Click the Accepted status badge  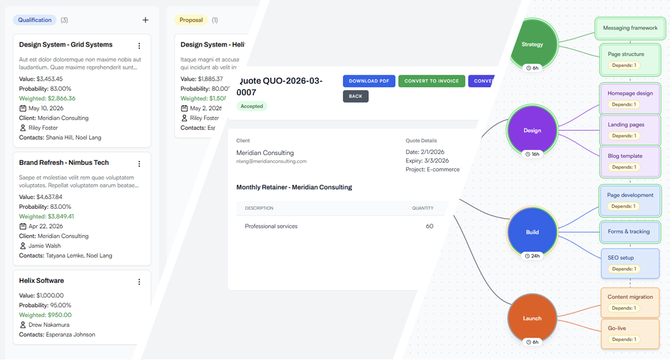pyautogui.click(x=252, y=106)
